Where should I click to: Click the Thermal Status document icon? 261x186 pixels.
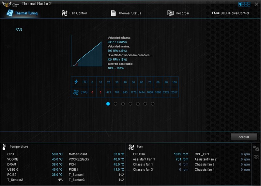point(113,13)
